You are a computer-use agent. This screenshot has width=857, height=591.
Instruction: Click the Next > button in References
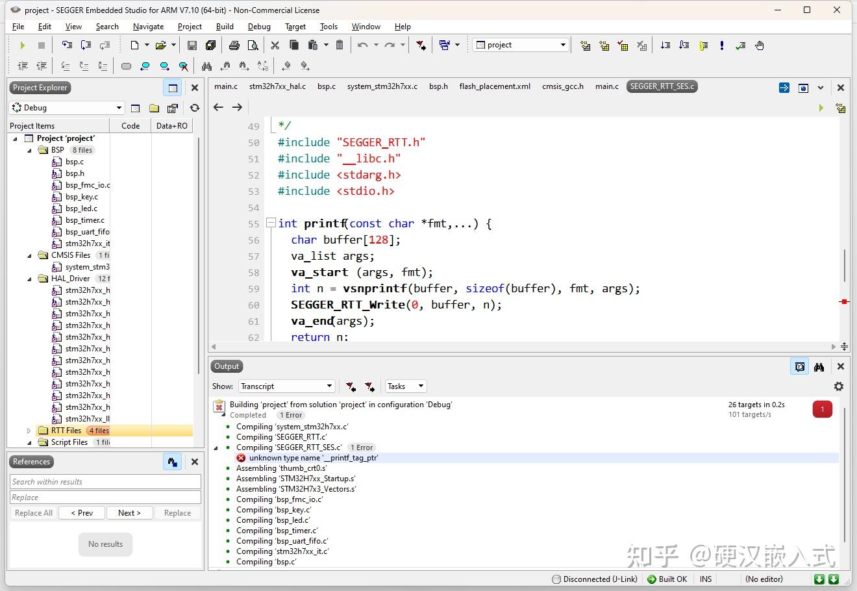(x=129, y=513)
